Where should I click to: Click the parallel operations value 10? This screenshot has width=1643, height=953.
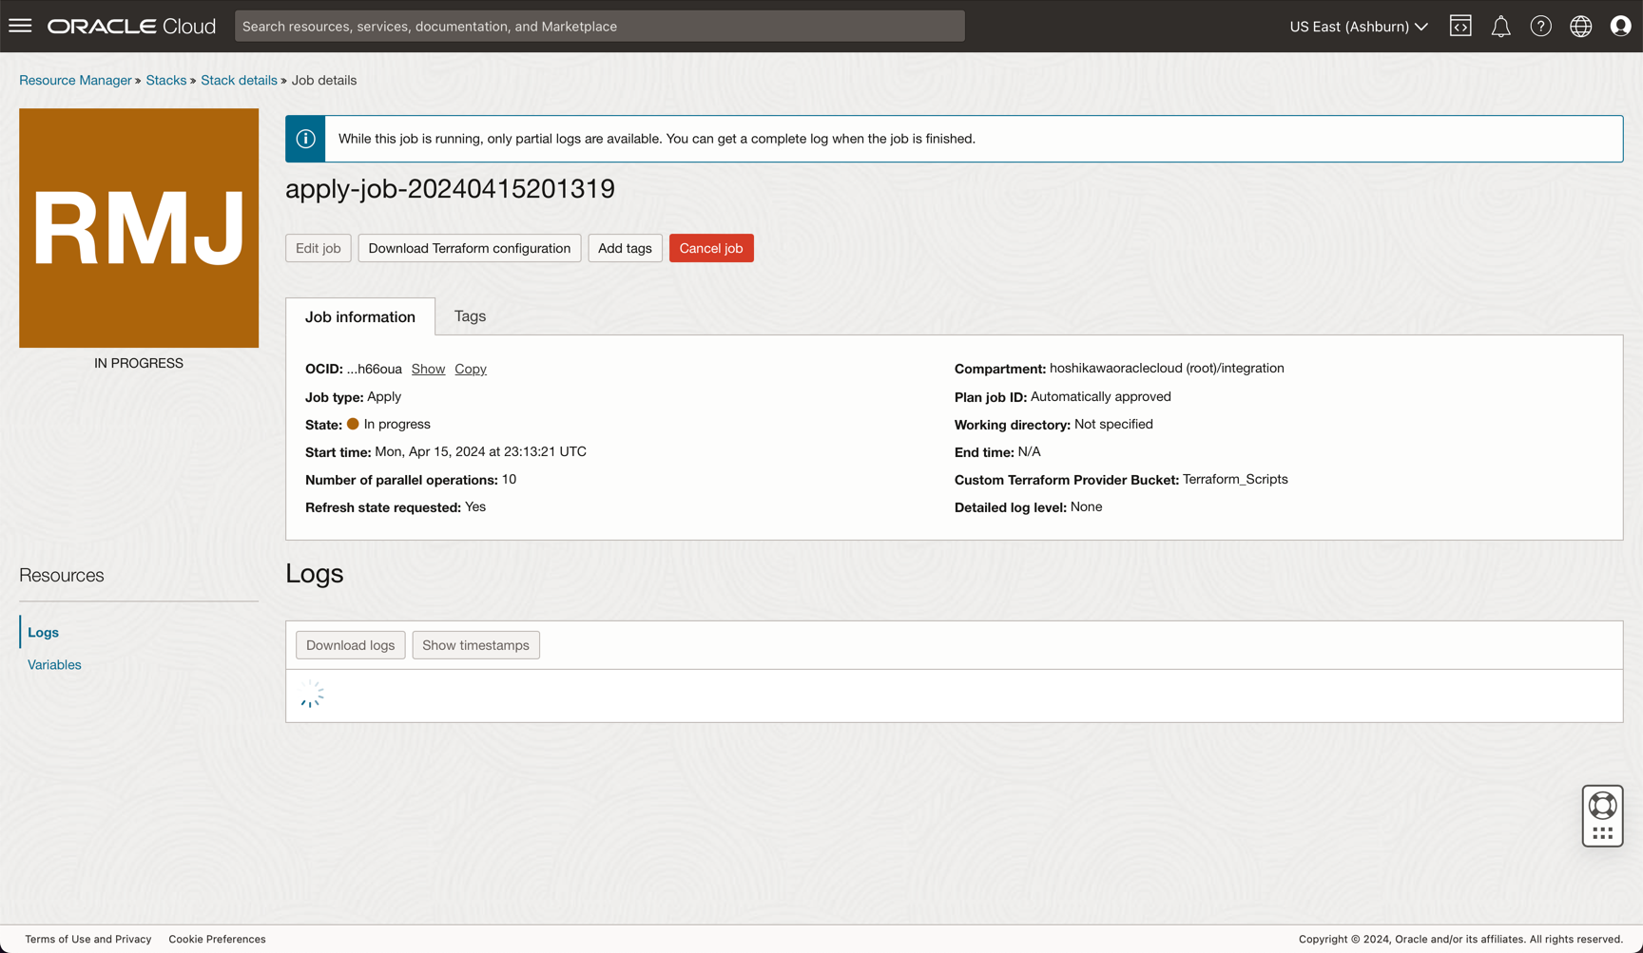coord(510,479)
